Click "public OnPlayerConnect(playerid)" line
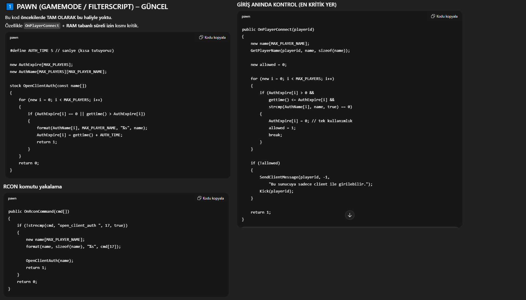The width and height of the screenshot is (526, 300). (x=278, y=30)
